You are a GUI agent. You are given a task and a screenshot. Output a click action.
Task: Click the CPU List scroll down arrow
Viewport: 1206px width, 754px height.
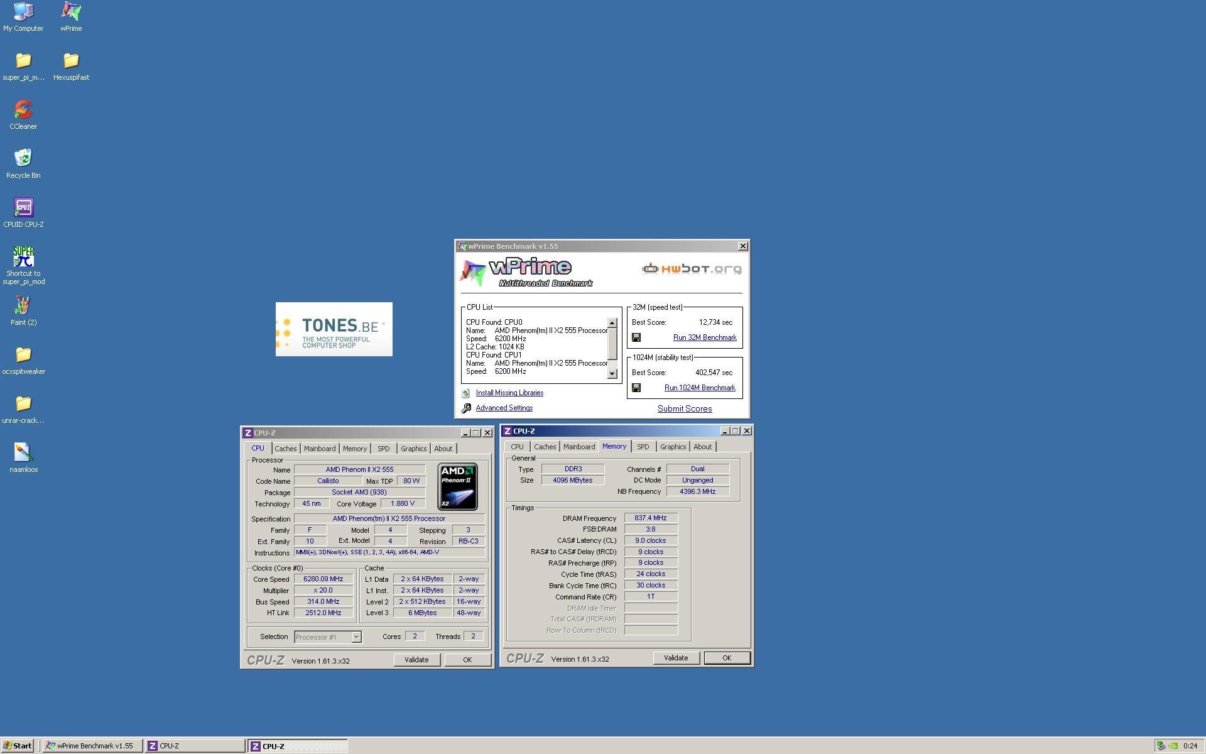[x=612, y=374]
